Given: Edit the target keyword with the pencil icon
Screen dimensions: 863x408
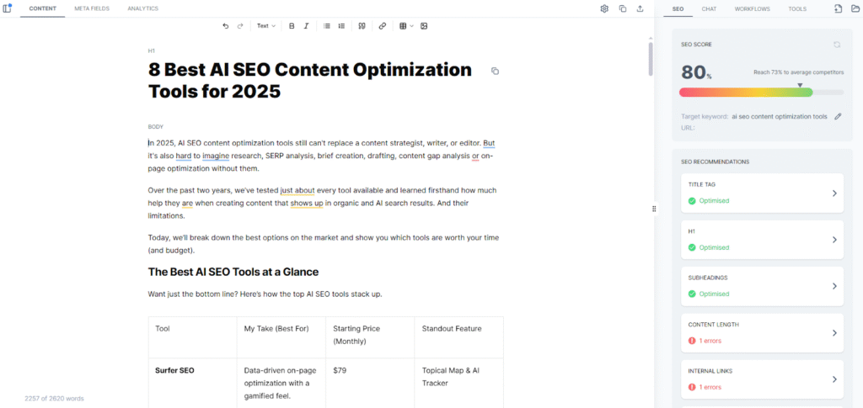Looking at the screenshot, I should point(838,116).
